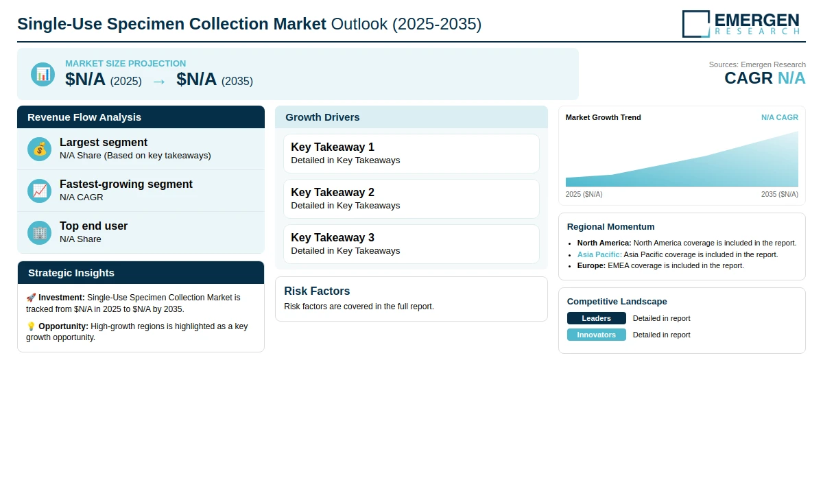The width and height of the screenshot is (823, 480).
Task: Click the Leaders badge
Action: (597, 318)
